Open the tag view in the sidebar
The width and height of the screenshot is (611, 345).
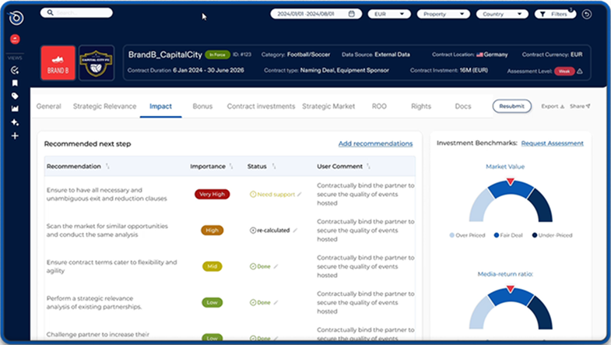(15, 96)
